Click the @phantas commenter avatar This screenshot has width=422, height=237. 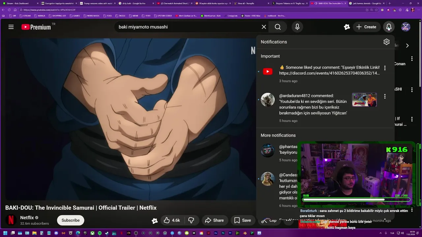coord(268,150)
